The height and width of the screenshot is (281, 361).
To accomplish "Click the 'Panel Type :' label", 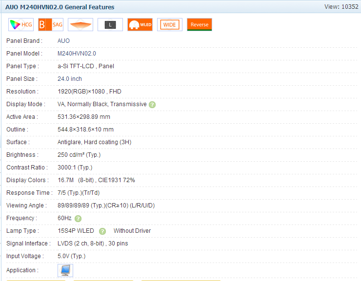I will coord(22,66).
